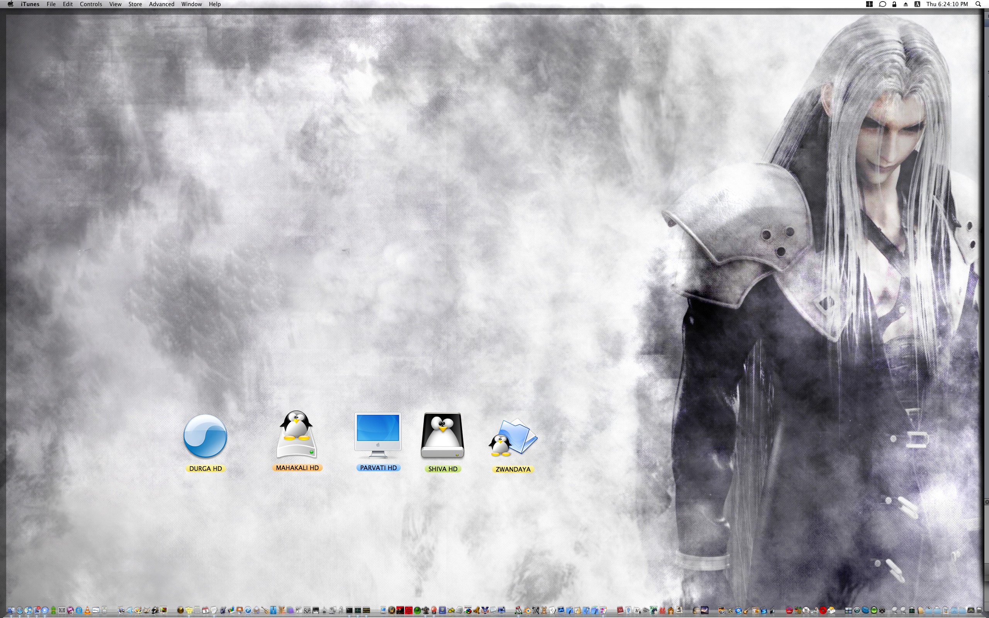Open Spotlight search magnifier
The width and height of the screenshot is (989, 618).
(978, 4)
